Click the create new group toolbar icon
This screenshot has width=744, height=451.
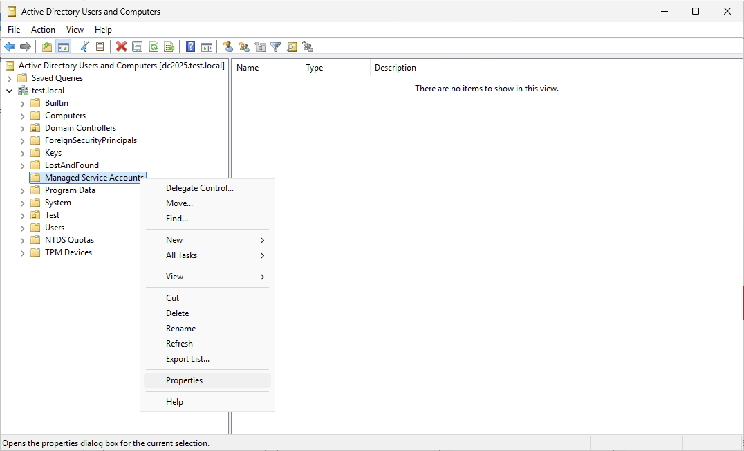click(x=244, y=46)
